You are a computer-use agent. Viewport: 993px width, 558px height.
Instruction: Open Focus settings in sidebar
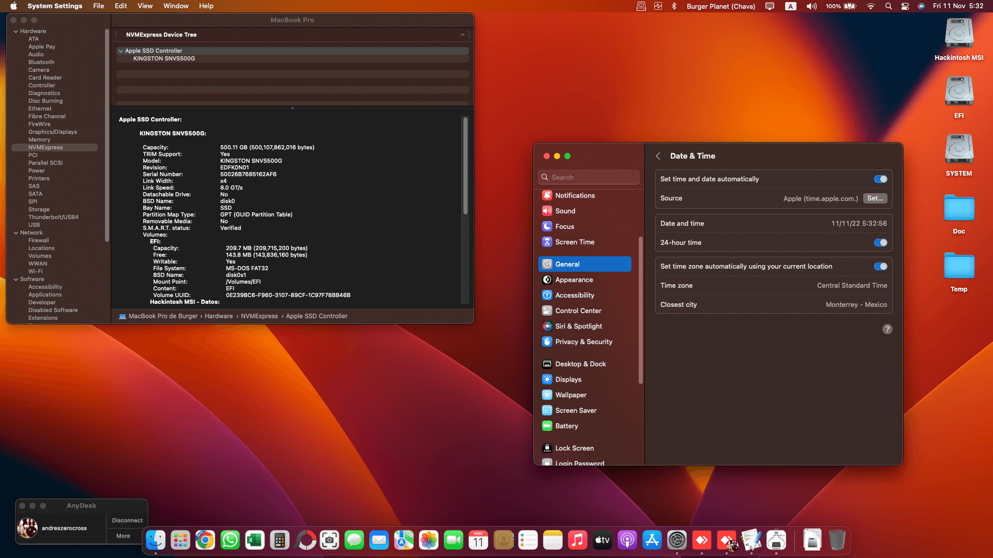(x=585, y=226)
